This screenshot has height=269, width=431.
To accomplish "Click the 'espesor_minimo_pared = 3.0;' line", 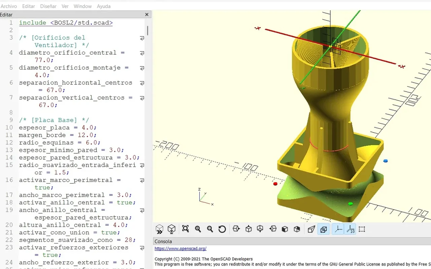I will 71,150.
